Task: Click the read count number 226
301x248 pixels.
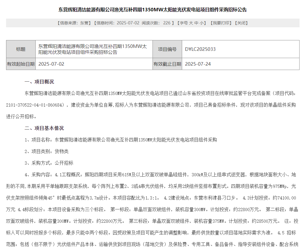Action: coord(167,23)
